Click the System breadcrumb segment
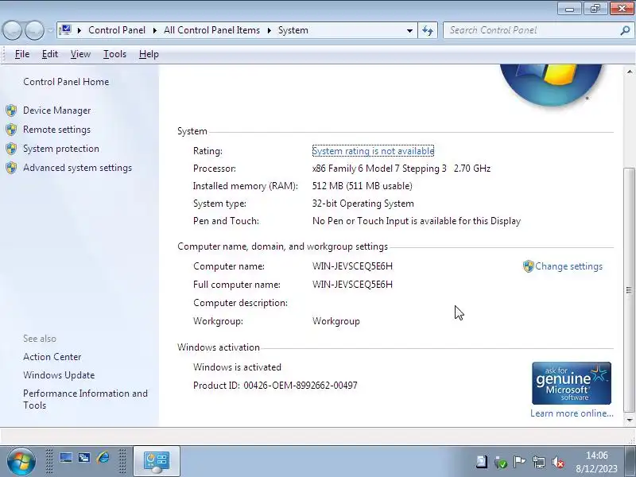The height and width of the screenshot is (477, 636). click(x=293, y=30)
